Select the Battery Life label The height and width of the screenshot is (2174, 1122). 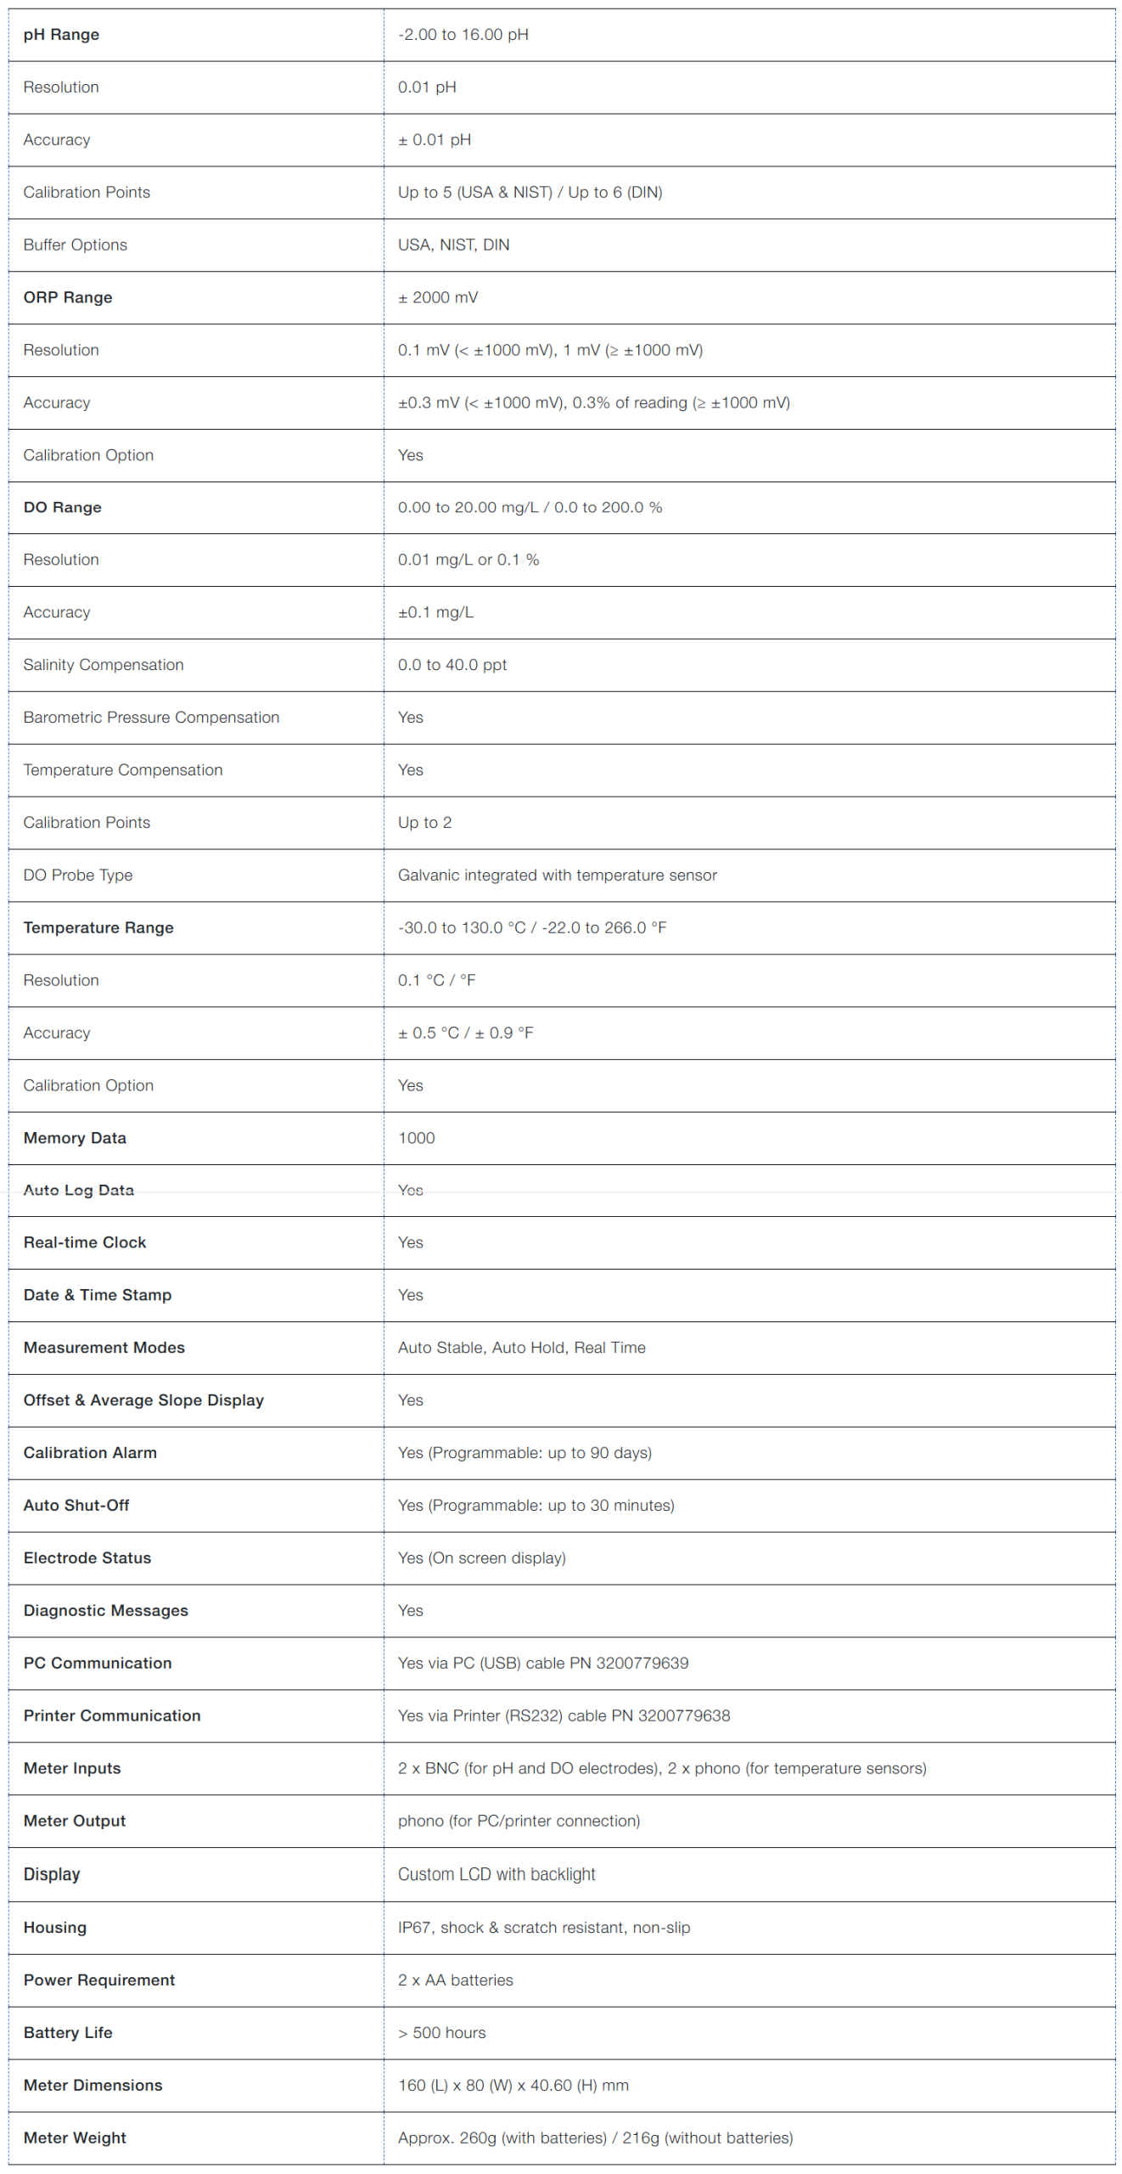tap(68, 2033)
